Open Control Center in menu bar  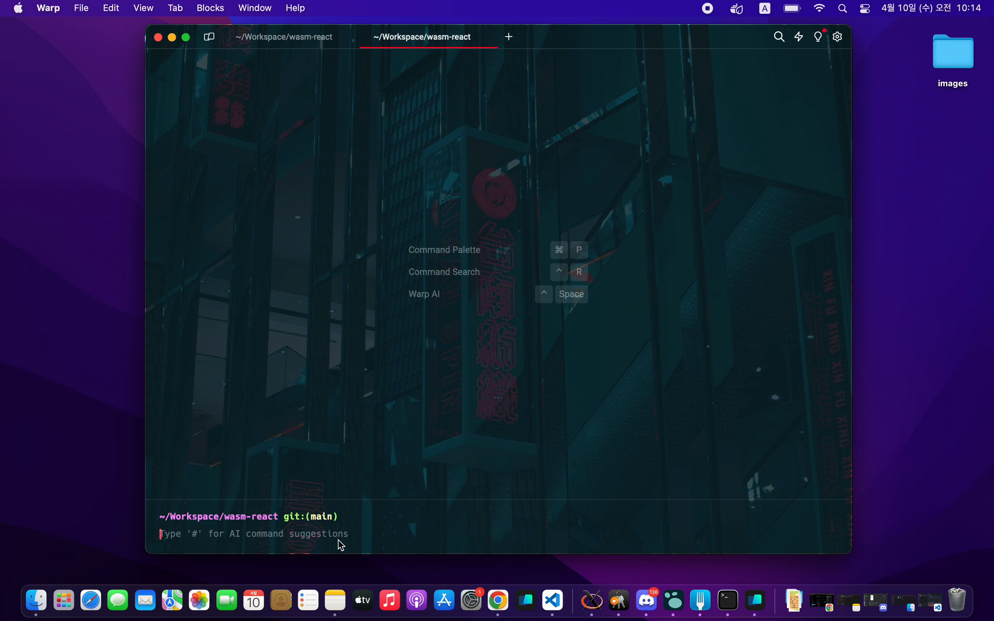pyautogui.click(x=865, y=8)
